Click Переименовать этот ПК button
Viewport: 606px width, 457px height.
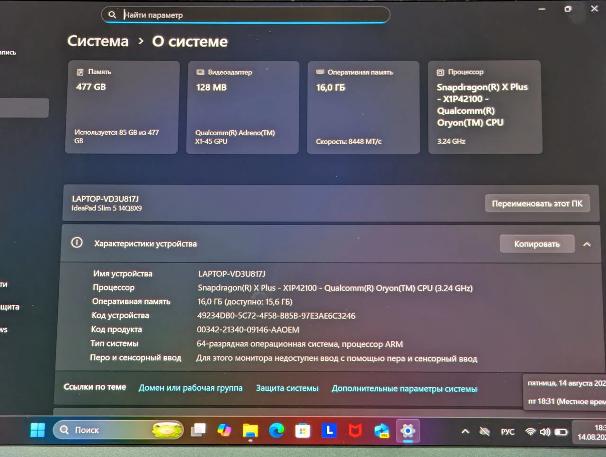click(x=537, y=203)
